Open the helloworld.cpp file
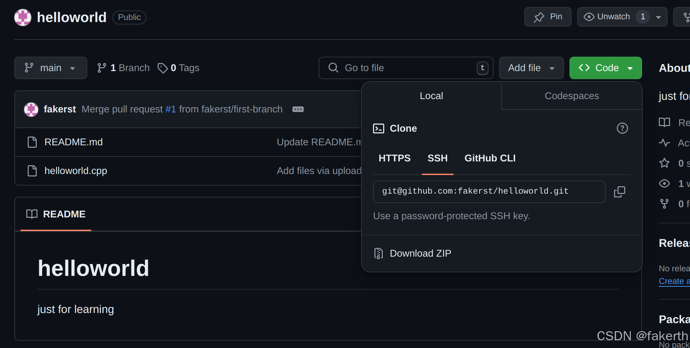This screenshot has height=348, width=690. 76,171
